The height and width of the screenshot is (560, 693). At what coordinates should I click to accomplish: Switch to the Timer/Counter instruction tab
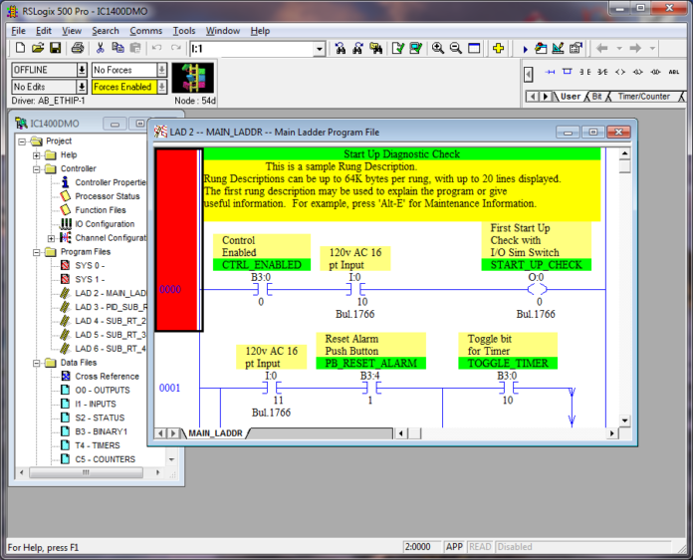click(643, 97)
